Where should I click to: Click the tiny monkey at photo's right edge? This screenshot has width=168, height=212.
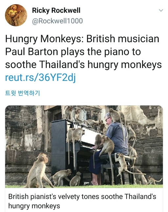point(154,180)
